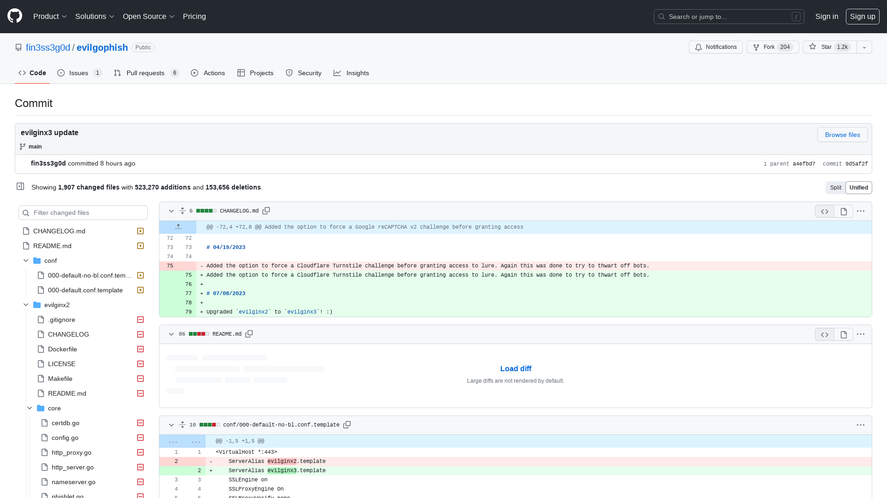
Task: Click the star icon to star the repository
Action: pyautogui.click(x=812, y=47)
